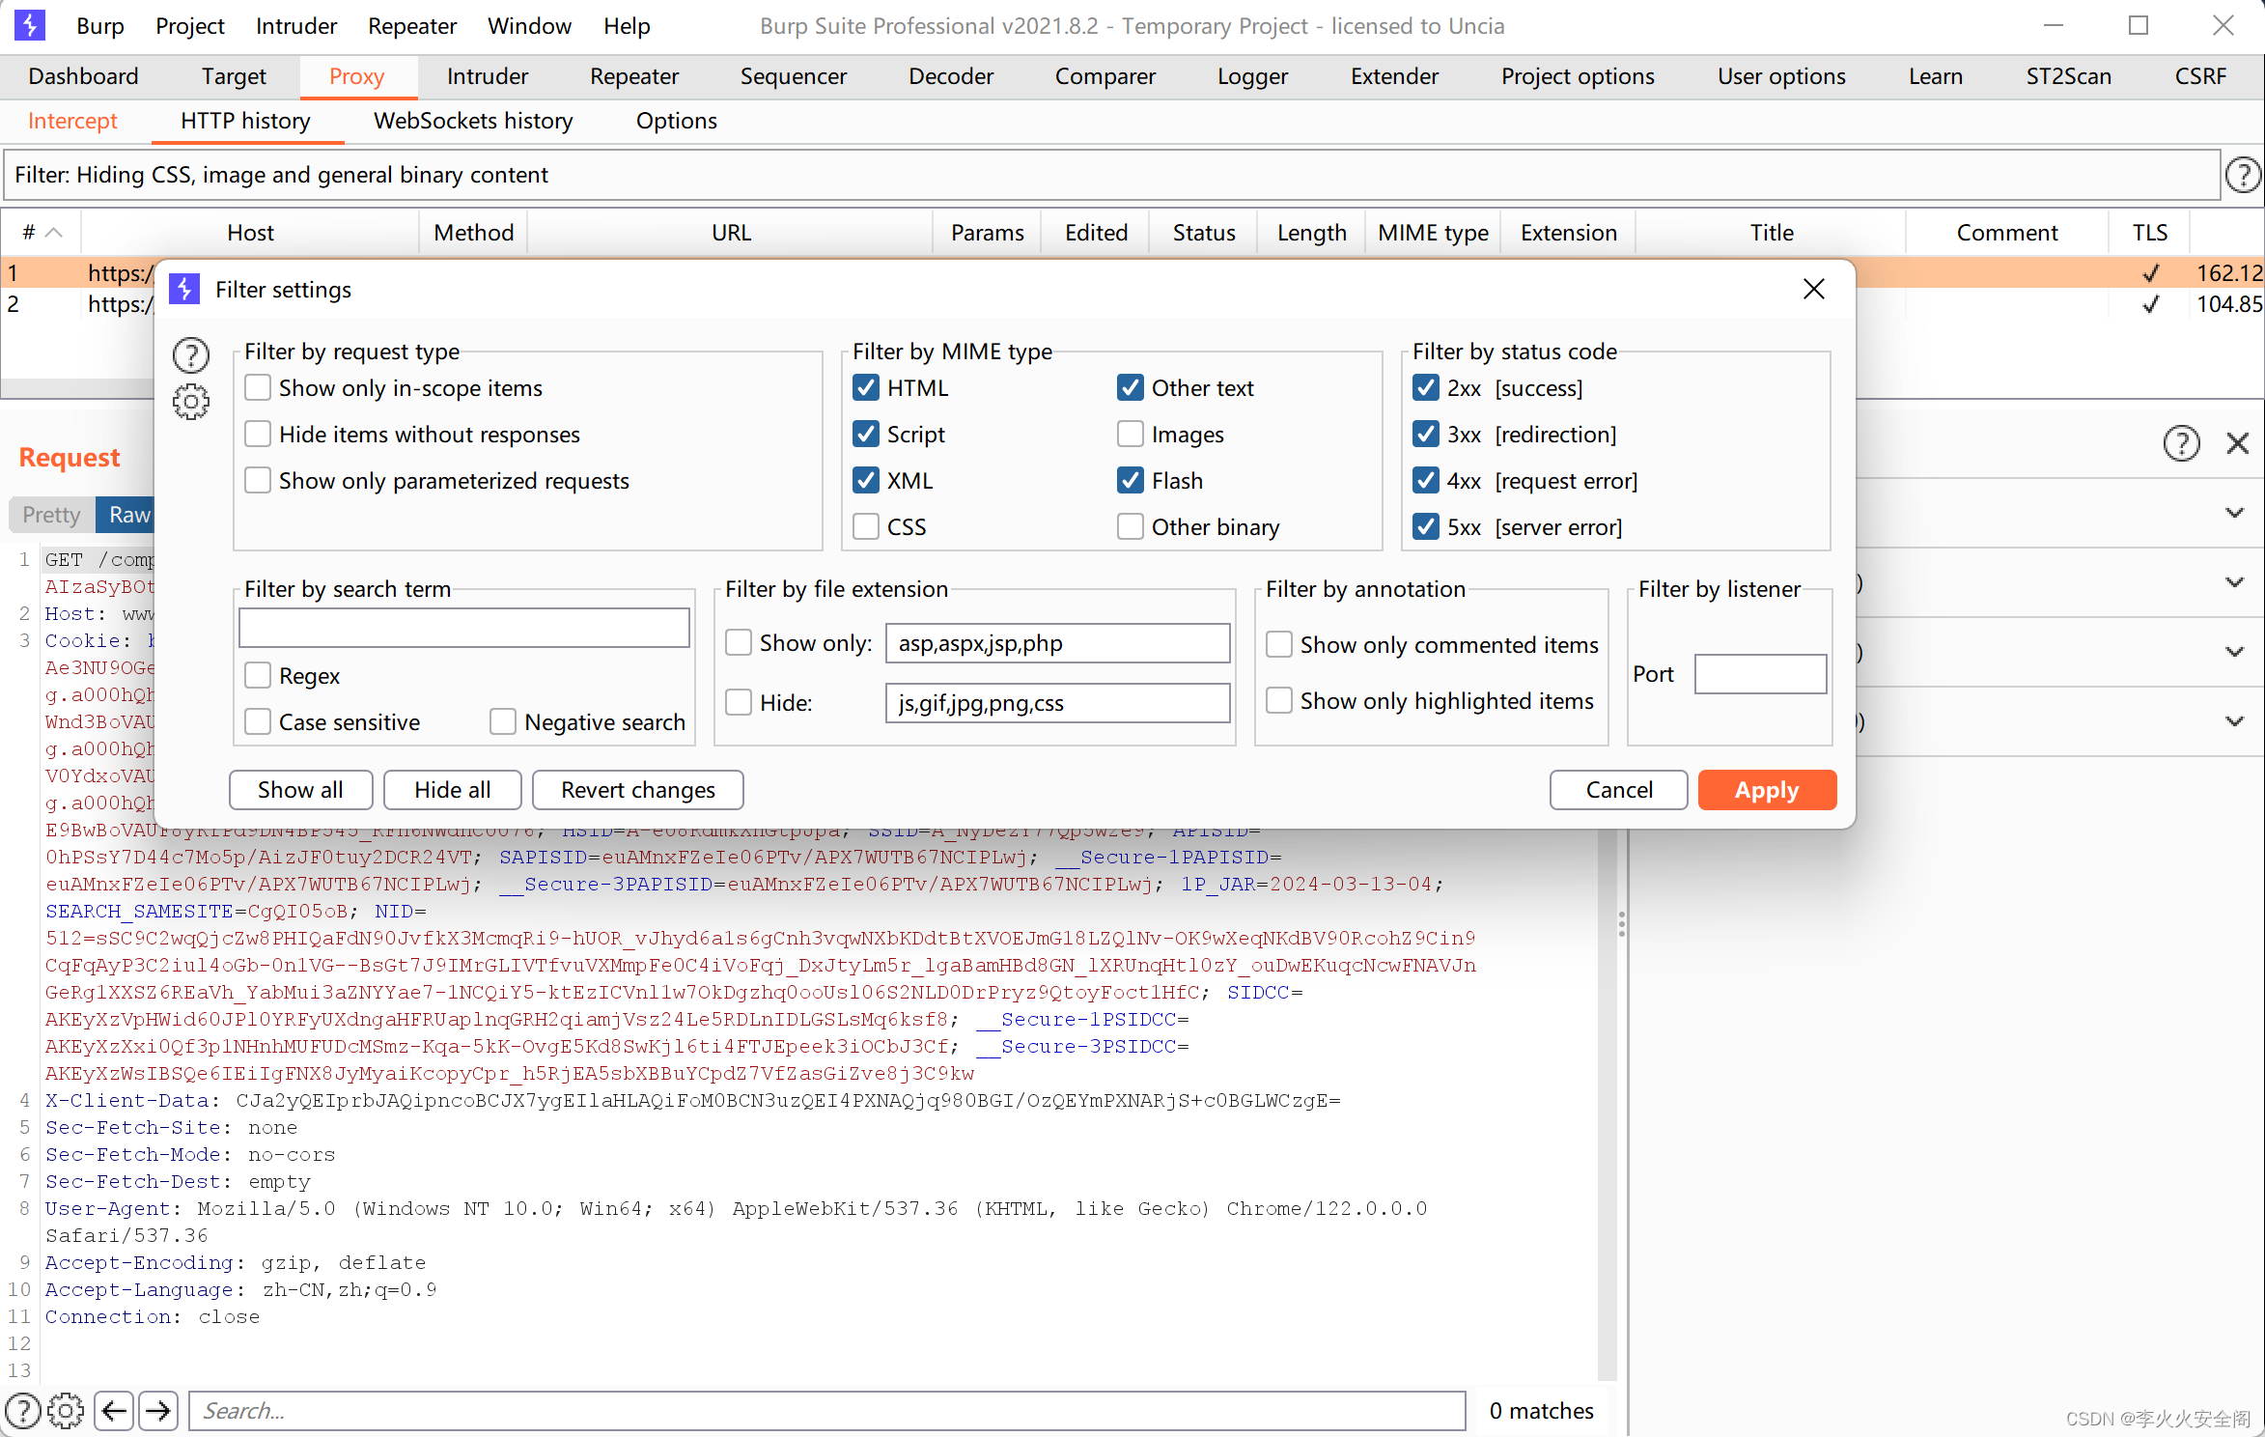Switch to the Extender tab
This screenshot has height=1437, width=2265.
1394,76
